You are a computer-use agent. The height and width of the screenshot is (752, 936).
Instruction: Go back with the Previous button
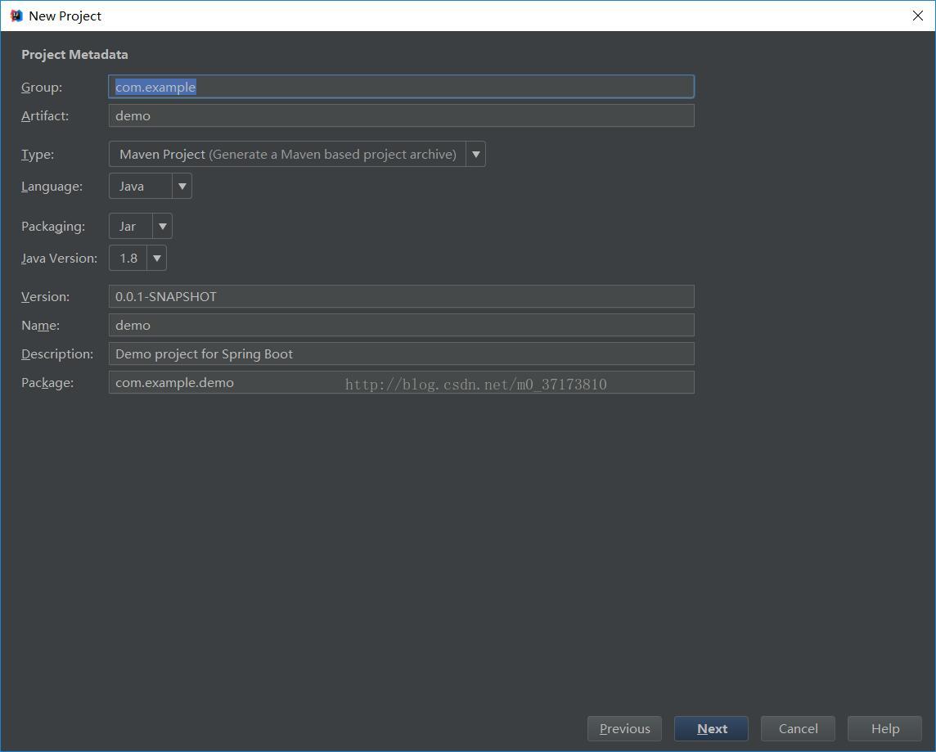tap(624, 729)
